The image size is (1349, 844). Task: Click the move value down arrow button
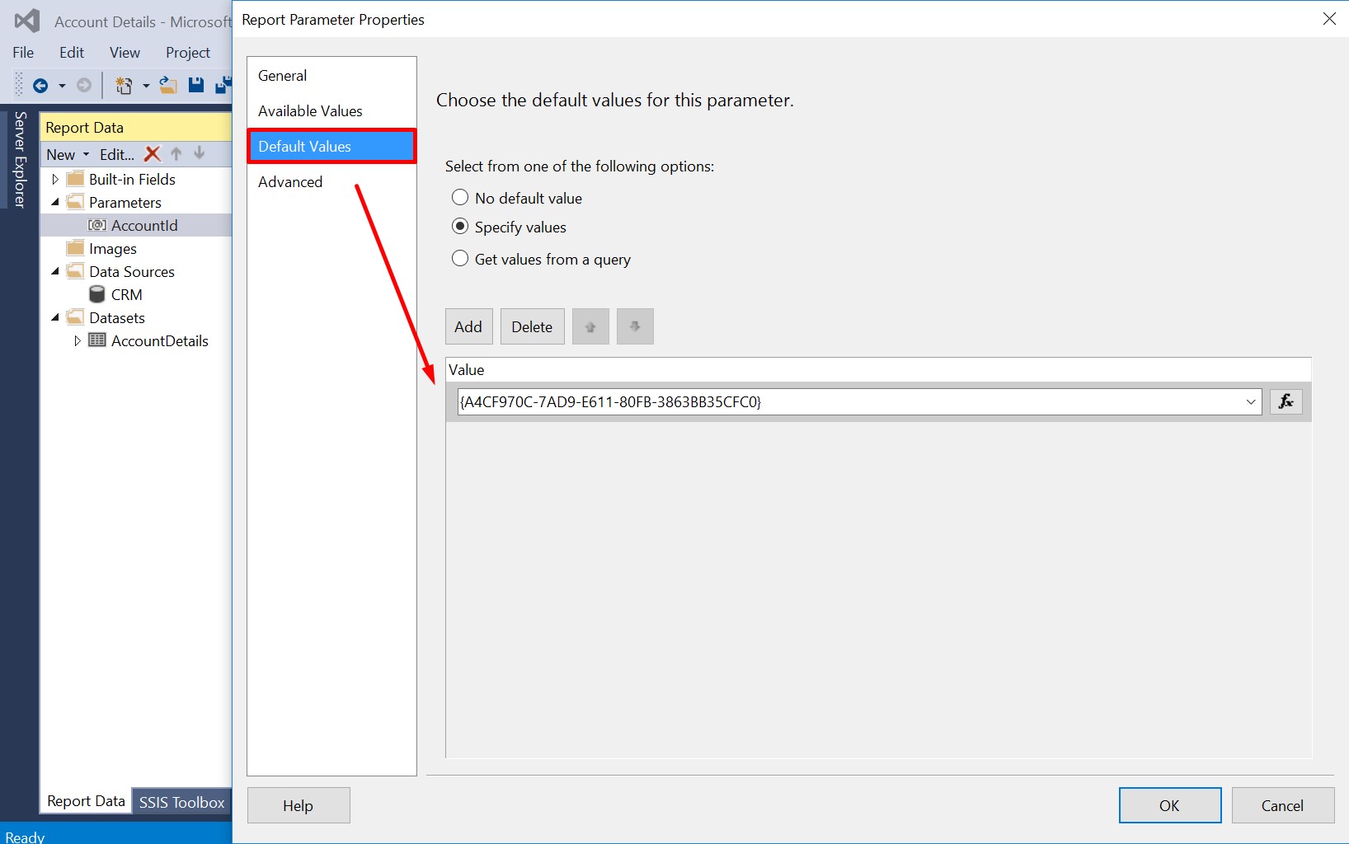coord(635,326)
